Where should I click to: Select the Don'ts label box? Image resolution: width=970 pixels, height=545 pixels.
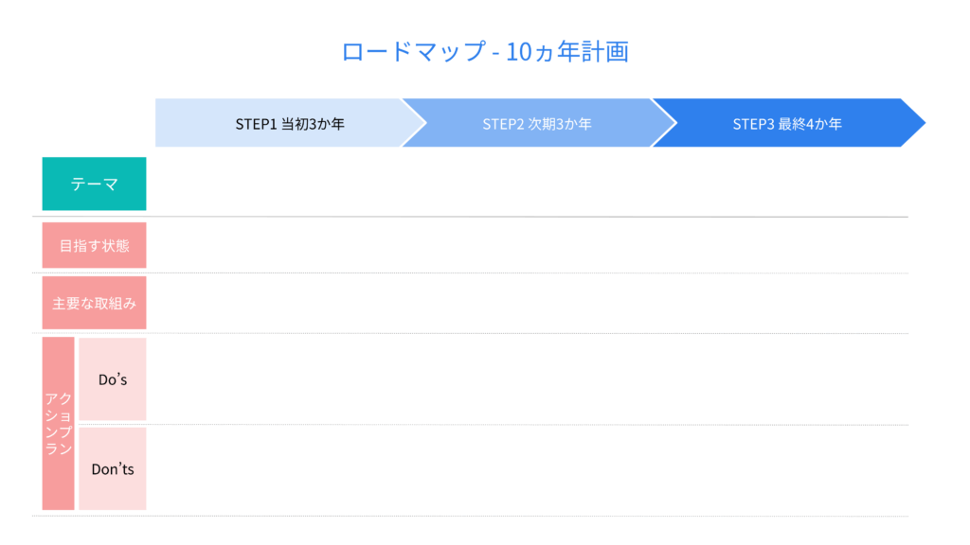point(112,468)
